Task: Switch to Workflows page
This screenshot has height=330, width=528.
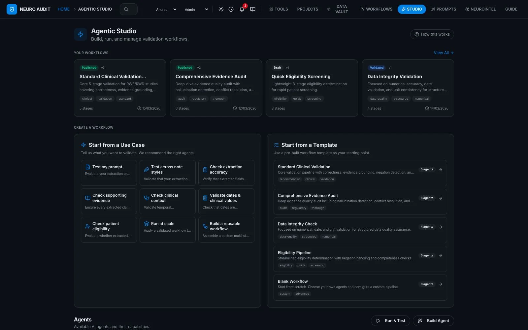Action: (377, 9)
